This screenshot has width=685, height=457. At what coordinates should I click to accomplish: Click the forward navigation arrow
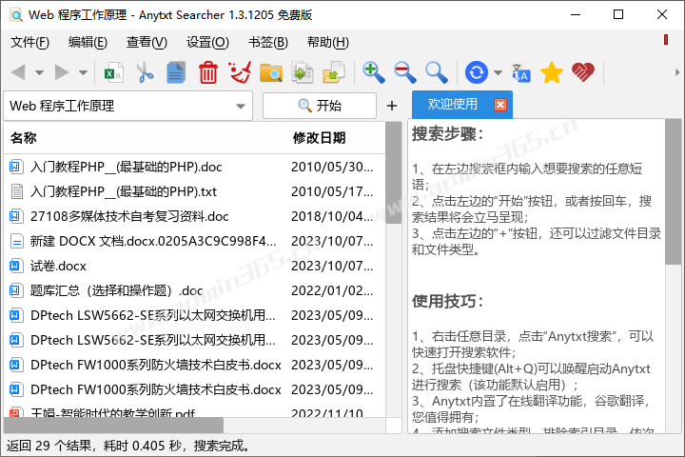click(62, 72)
